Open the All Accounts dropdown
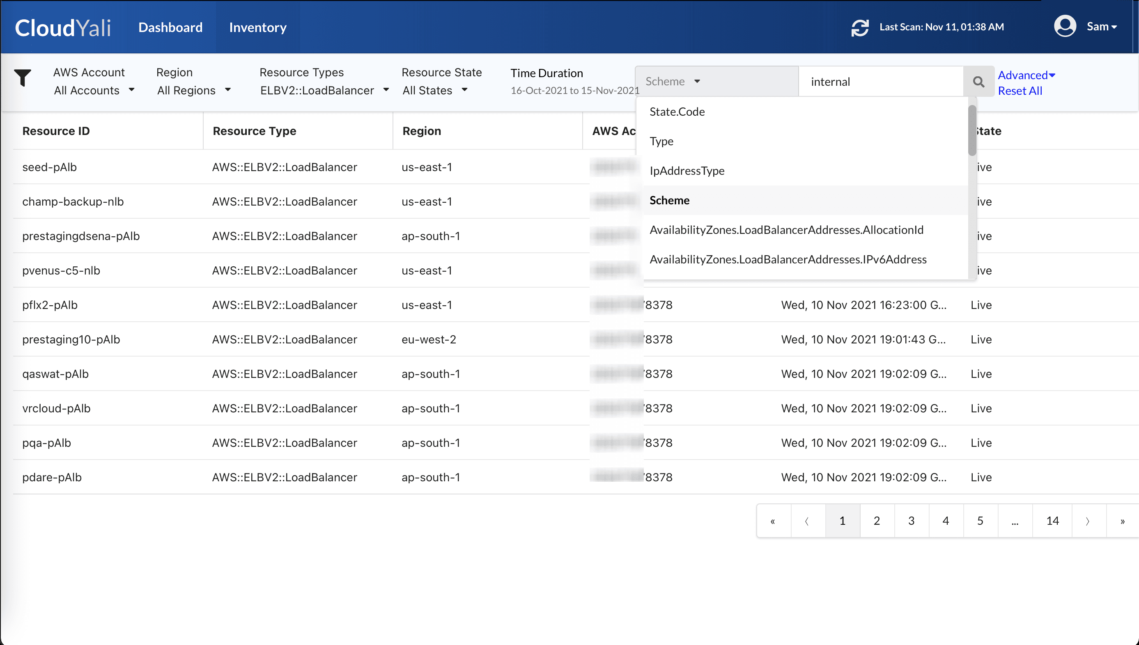 [x=94, y=90]
